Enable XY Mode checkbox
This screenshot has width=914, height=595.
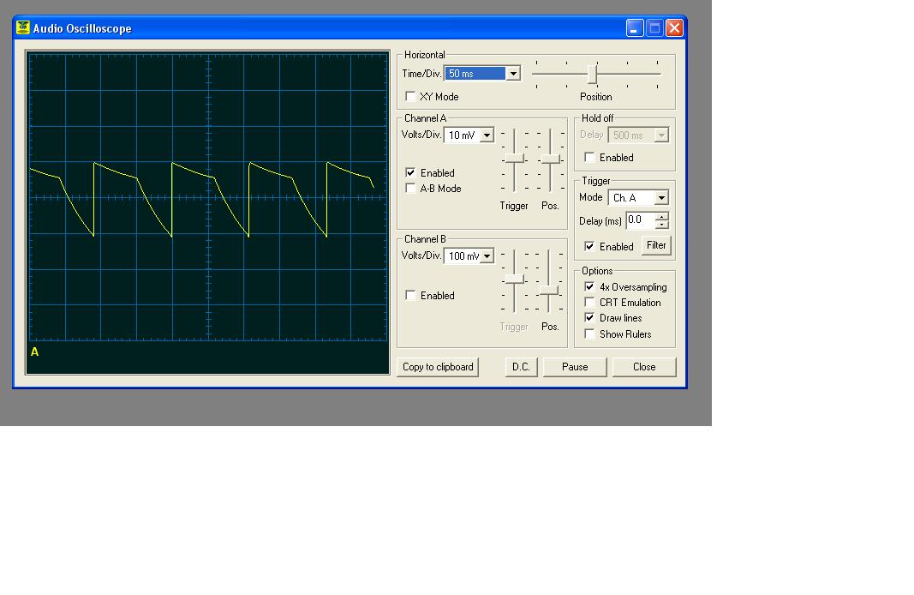(410, 96)
